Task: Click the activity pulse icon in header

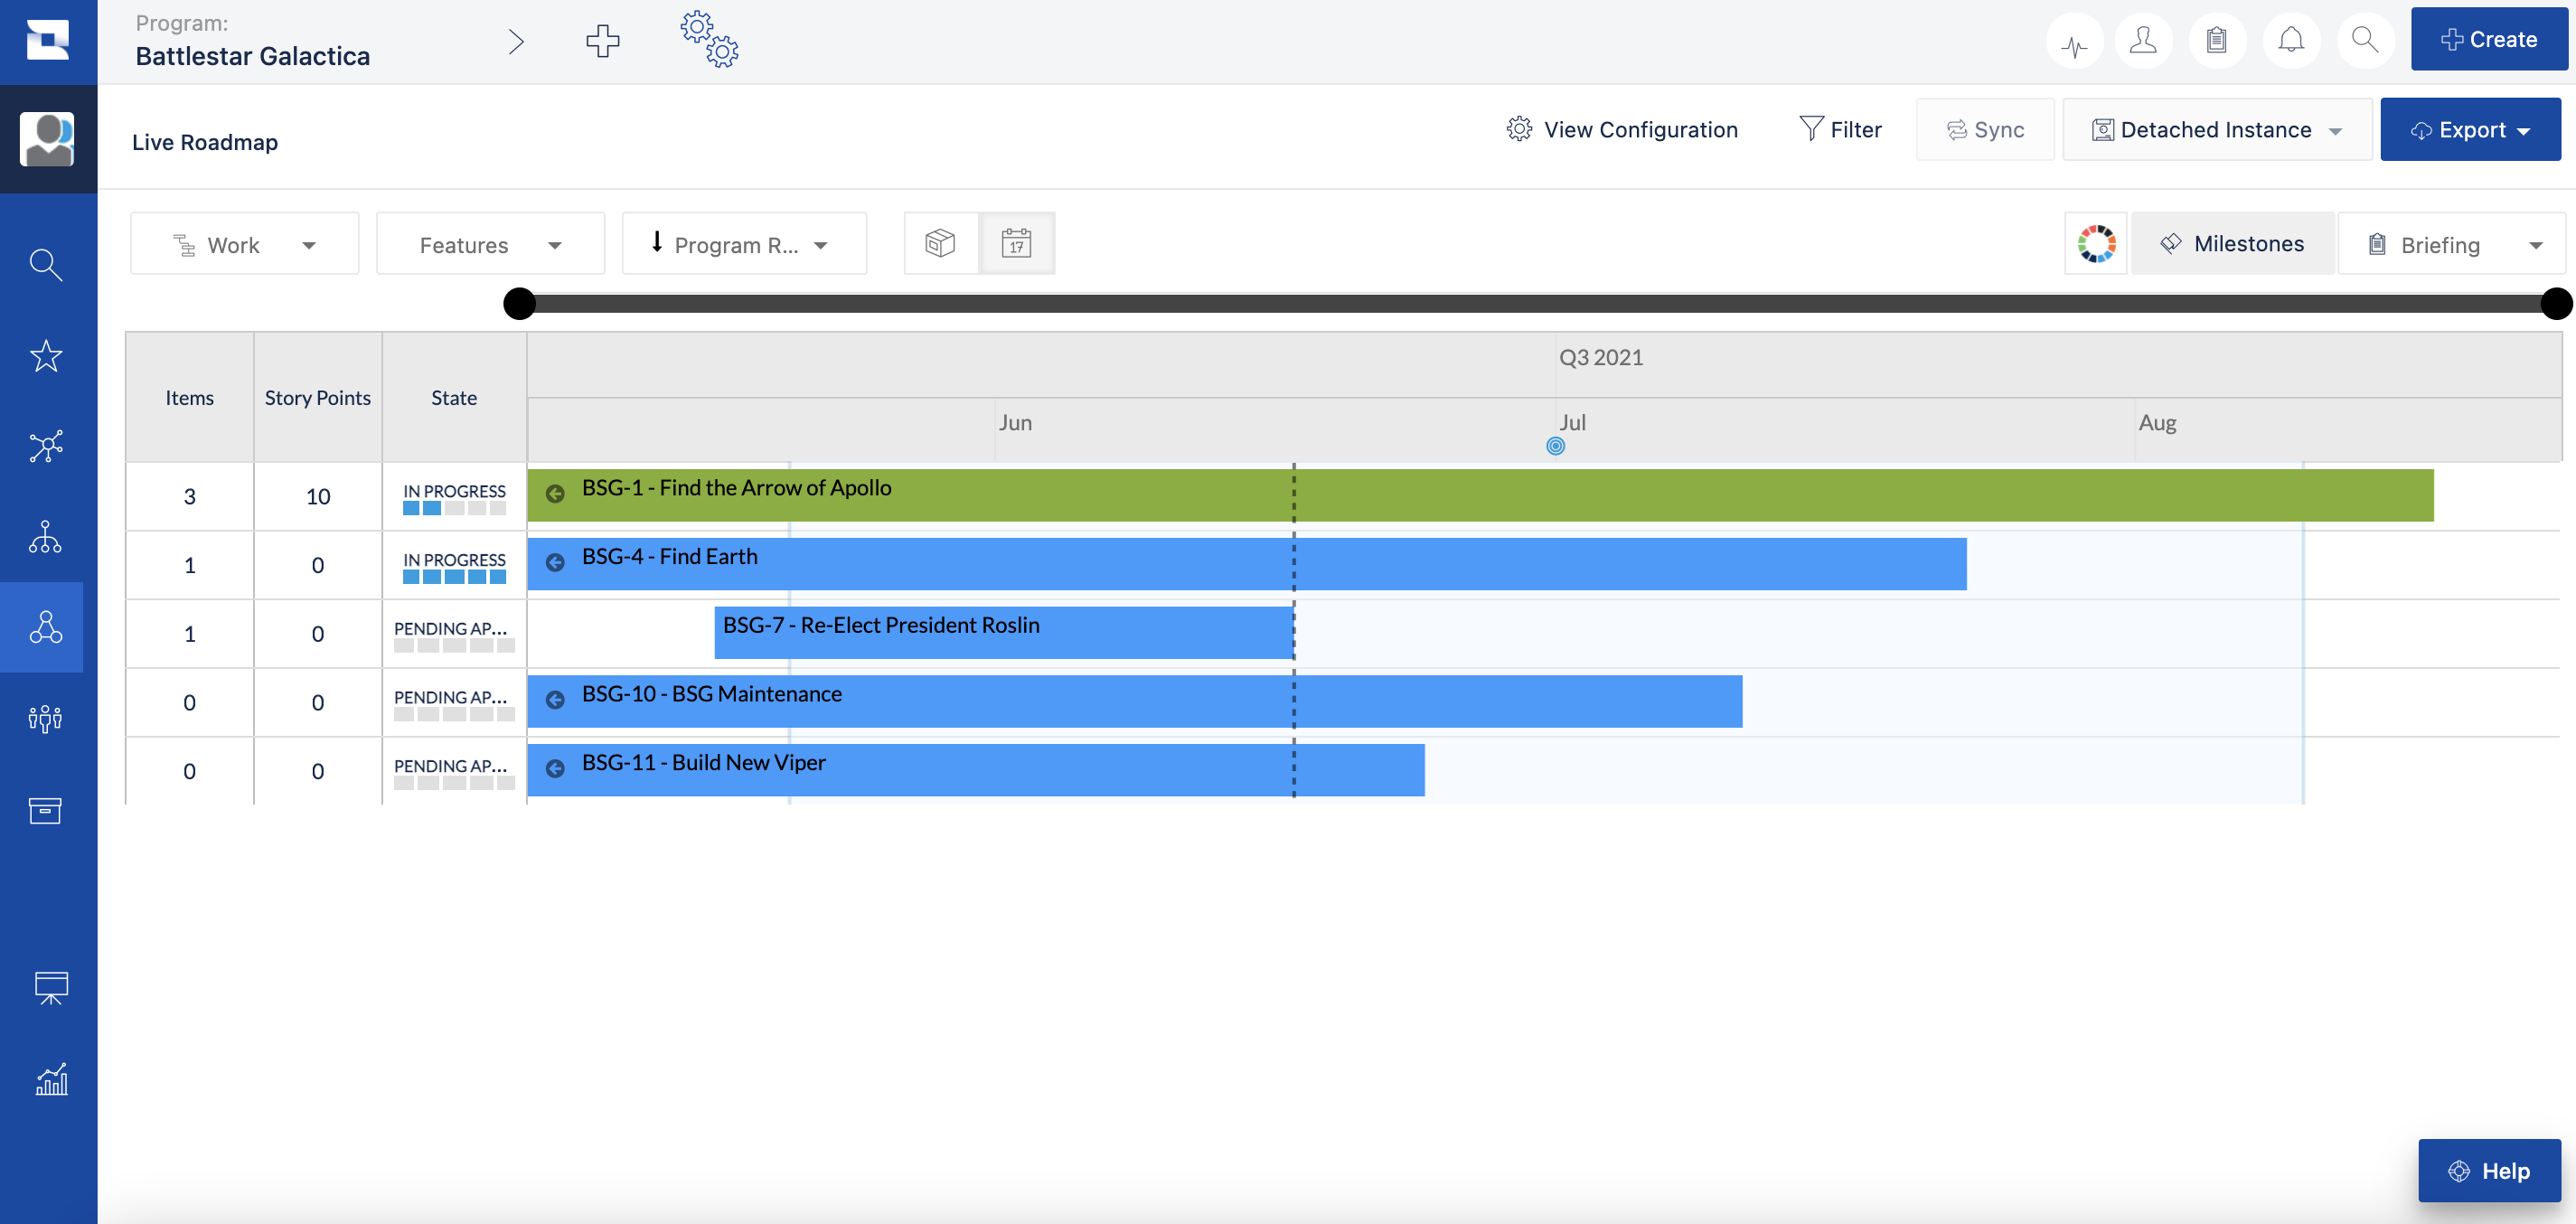Action: pos(2074,42)
